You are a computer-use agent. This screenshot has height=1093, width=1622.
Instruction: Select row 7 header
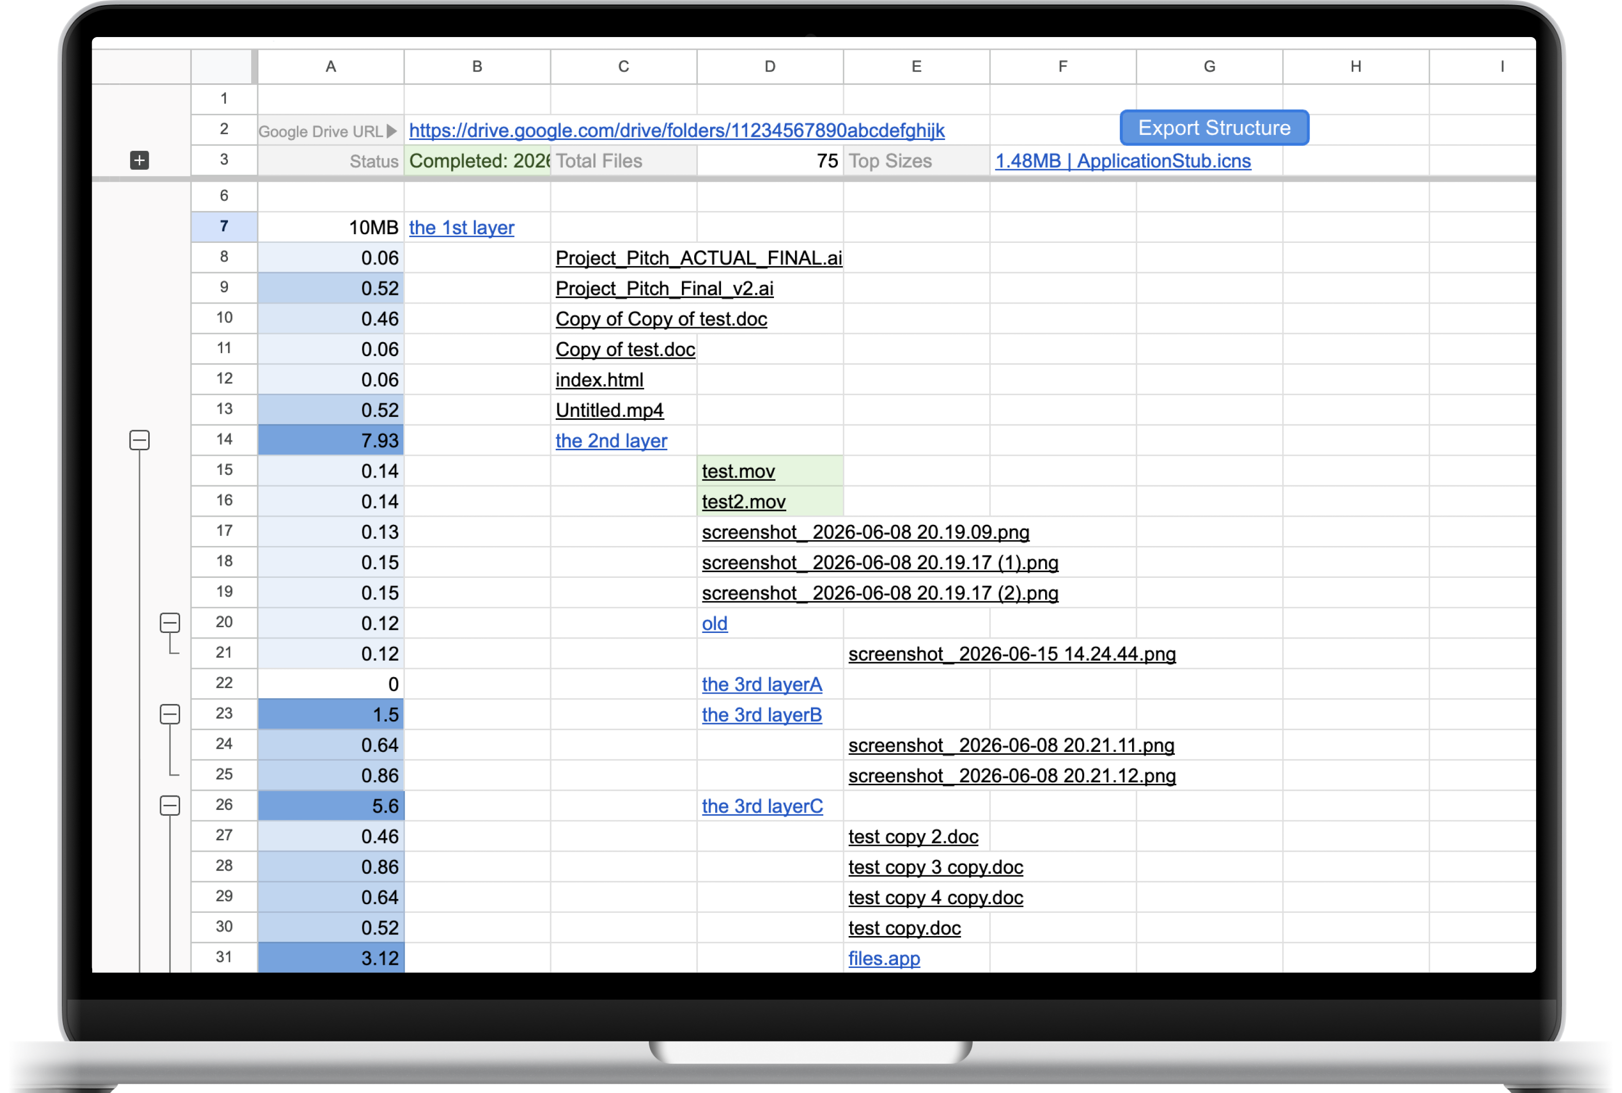click(224, 226)
